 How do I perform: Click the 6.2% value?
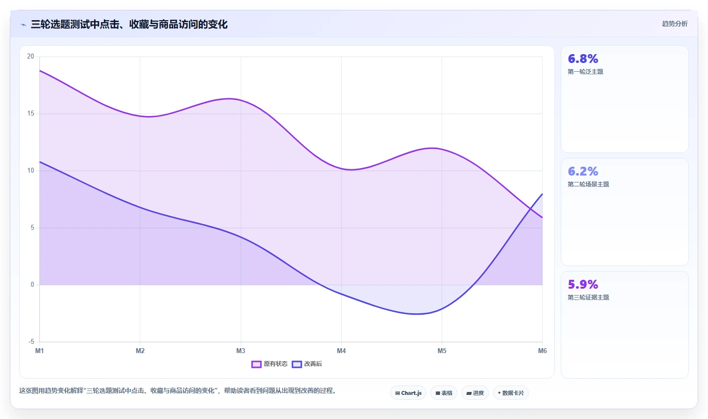(583, 172)
